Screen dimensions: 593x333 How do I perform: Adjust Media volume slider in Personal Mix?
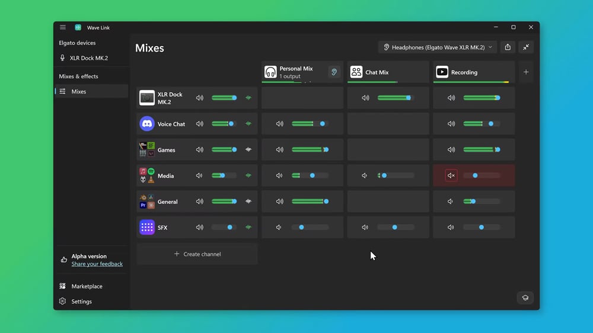click(310, 175)
